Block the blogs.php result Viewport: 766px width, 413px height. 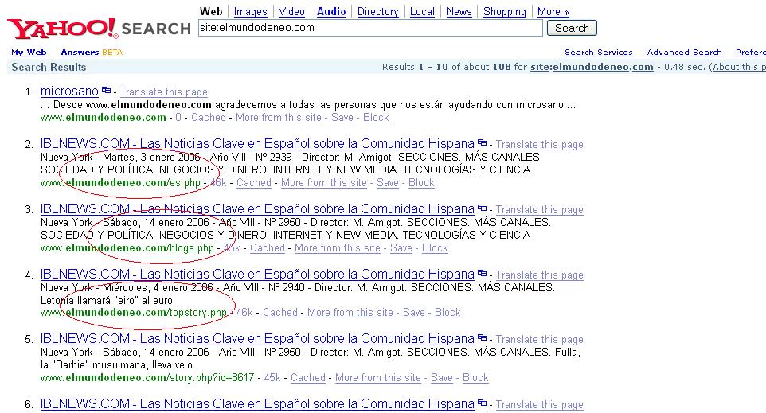coord(435,248)
